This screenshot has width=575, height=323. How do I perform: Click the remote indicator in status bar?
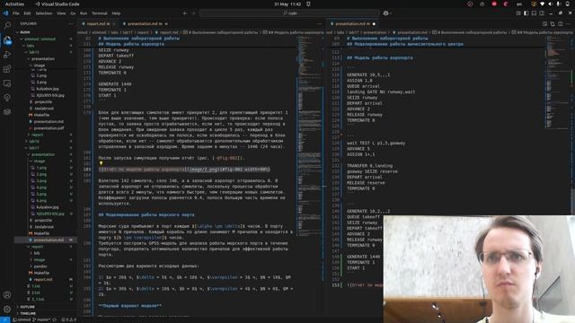(4, 319)
